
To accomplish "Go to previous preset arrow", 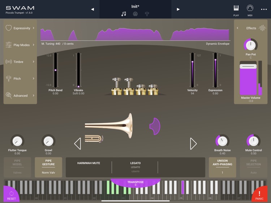I will (93, 9).
